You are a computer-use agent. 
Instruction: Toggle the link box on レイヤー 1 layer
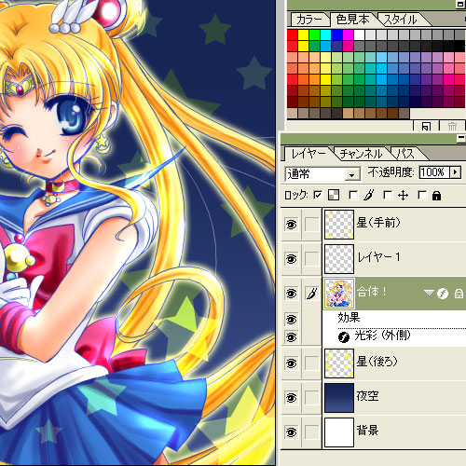(x=311, y=258)
